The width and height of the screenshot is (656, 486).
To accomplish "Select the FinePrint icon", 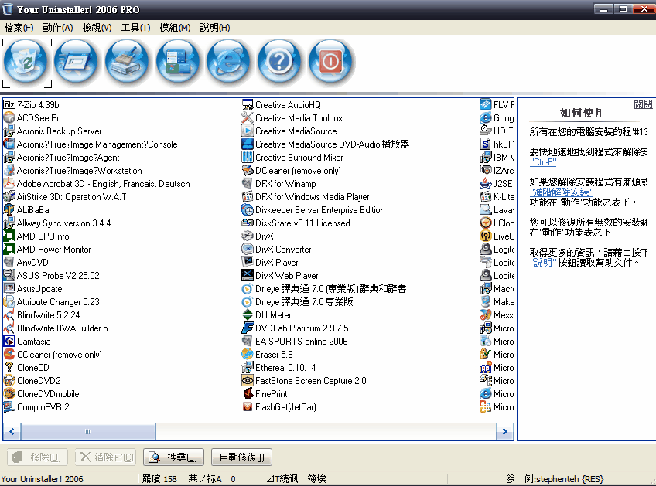I will coord(248,393).
